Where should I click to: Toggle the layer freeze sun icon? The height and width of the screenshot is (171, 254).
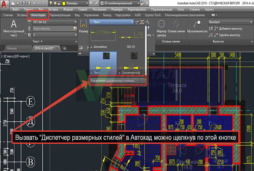(x=55, y=3)
